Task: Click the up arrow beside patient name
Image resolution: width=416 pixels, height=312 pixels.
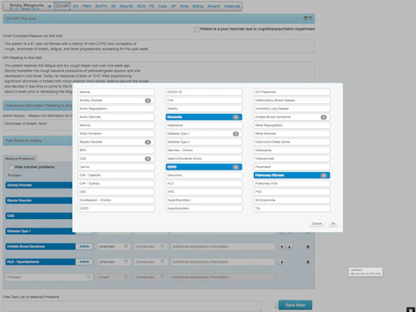Action: [50, 7]
